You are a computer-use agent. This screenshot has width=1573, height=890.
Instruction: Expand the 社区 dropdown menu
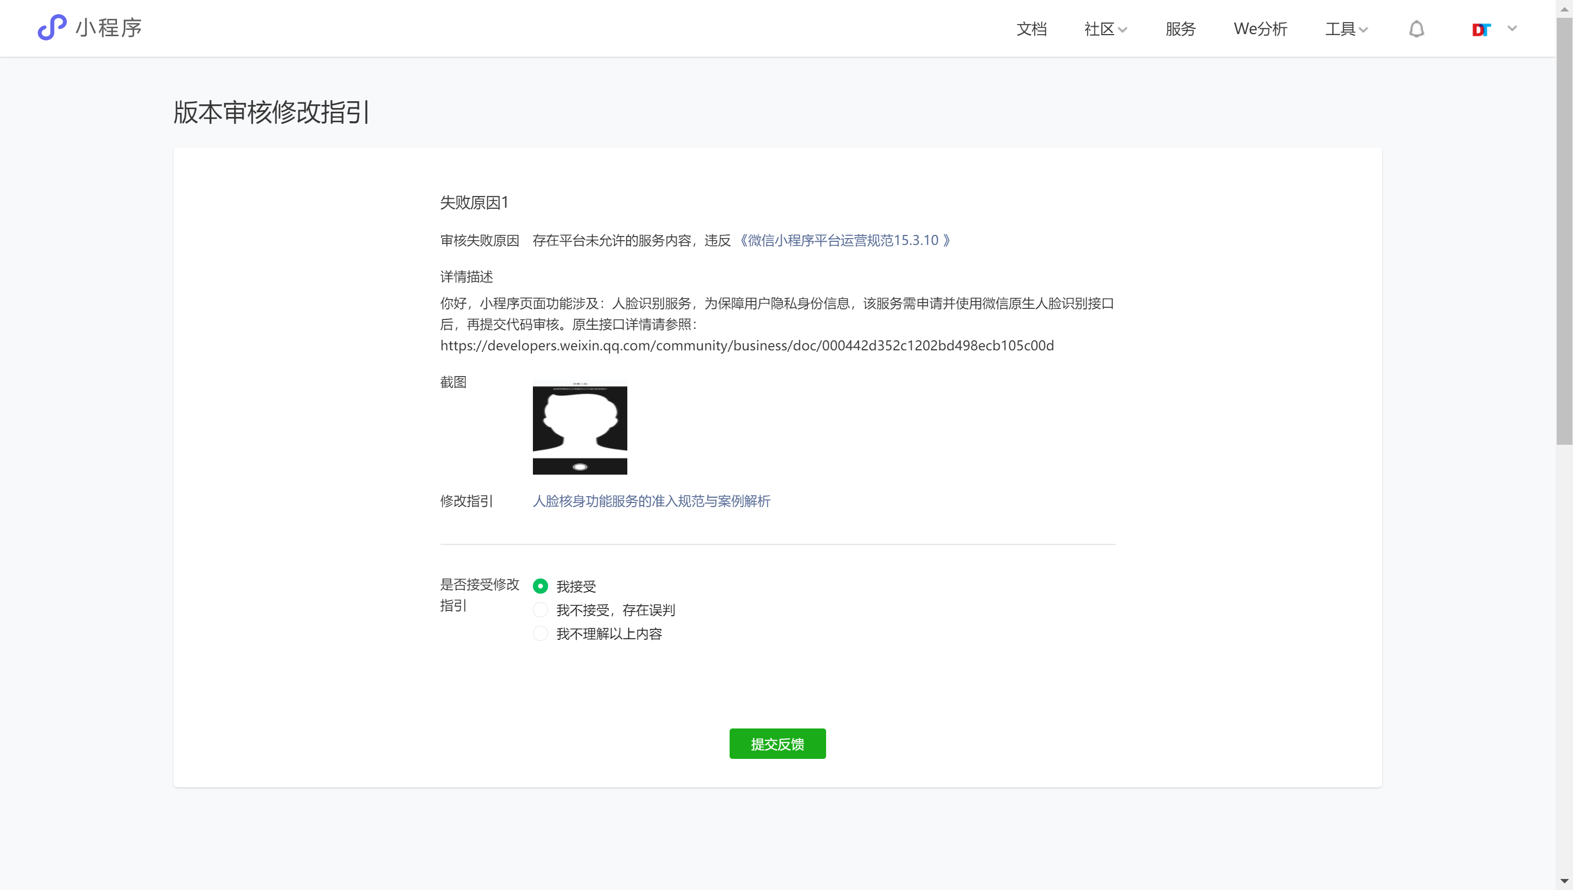pyautogui.click(x=1105, y=29)
